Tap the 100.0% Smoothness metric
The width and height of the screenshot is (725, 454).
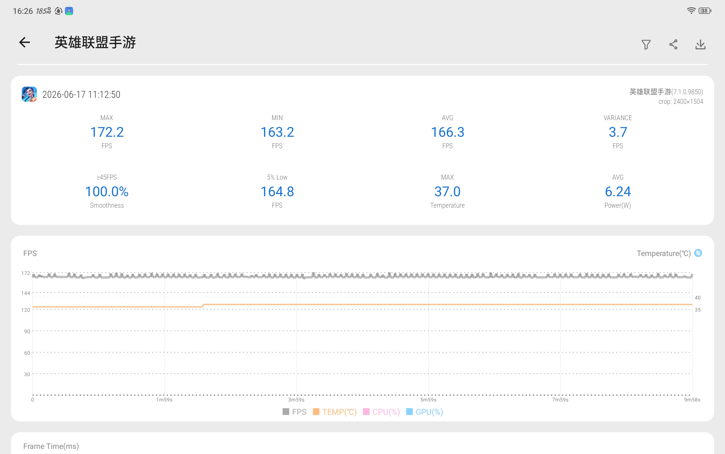click(x=107, y=191)
